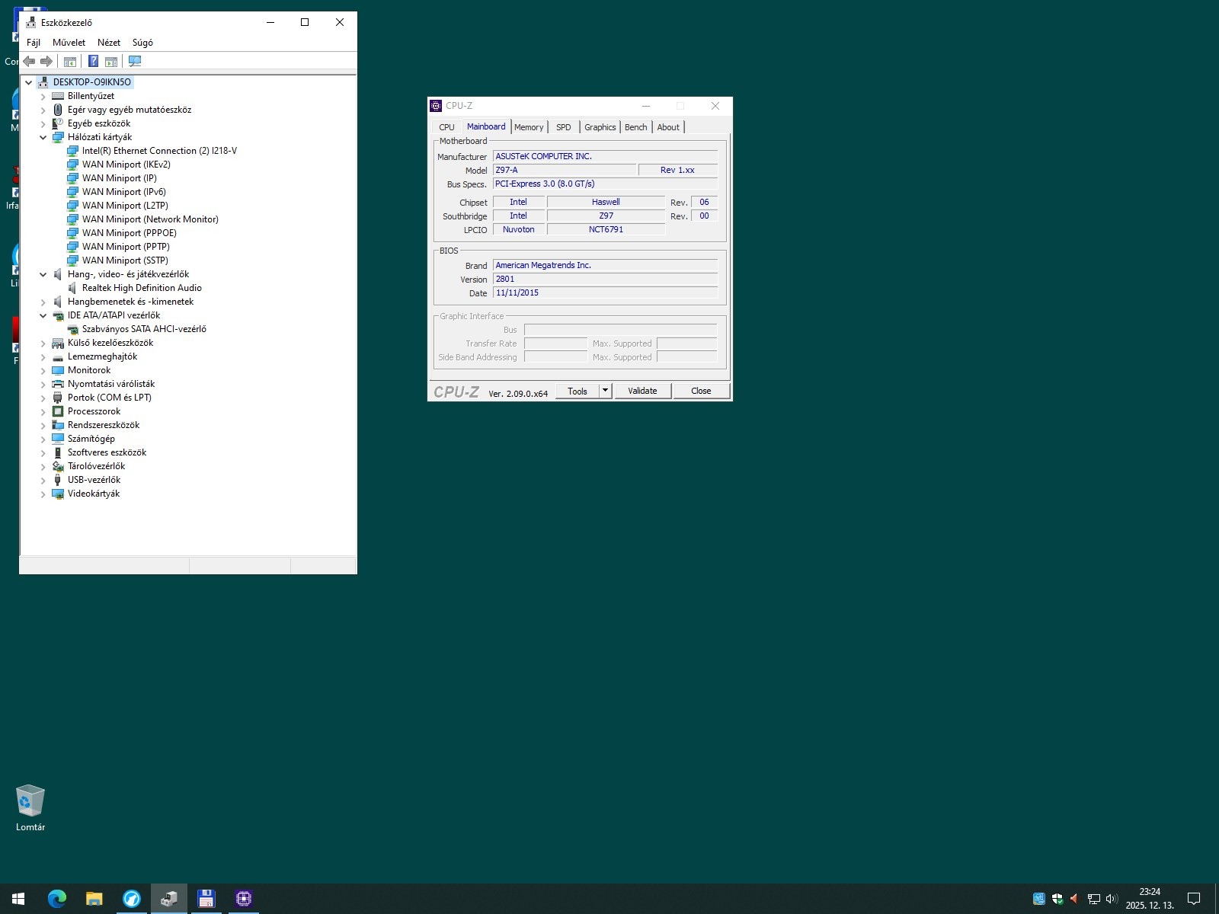
Task: Open the blue question mark help icon
Action: click(93, 61)
